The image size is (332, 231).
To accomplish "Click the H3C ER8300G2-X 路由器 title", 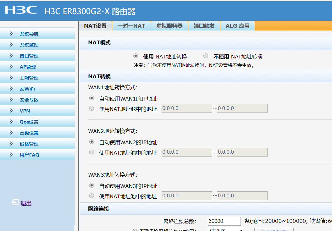I will coord(90,11).
